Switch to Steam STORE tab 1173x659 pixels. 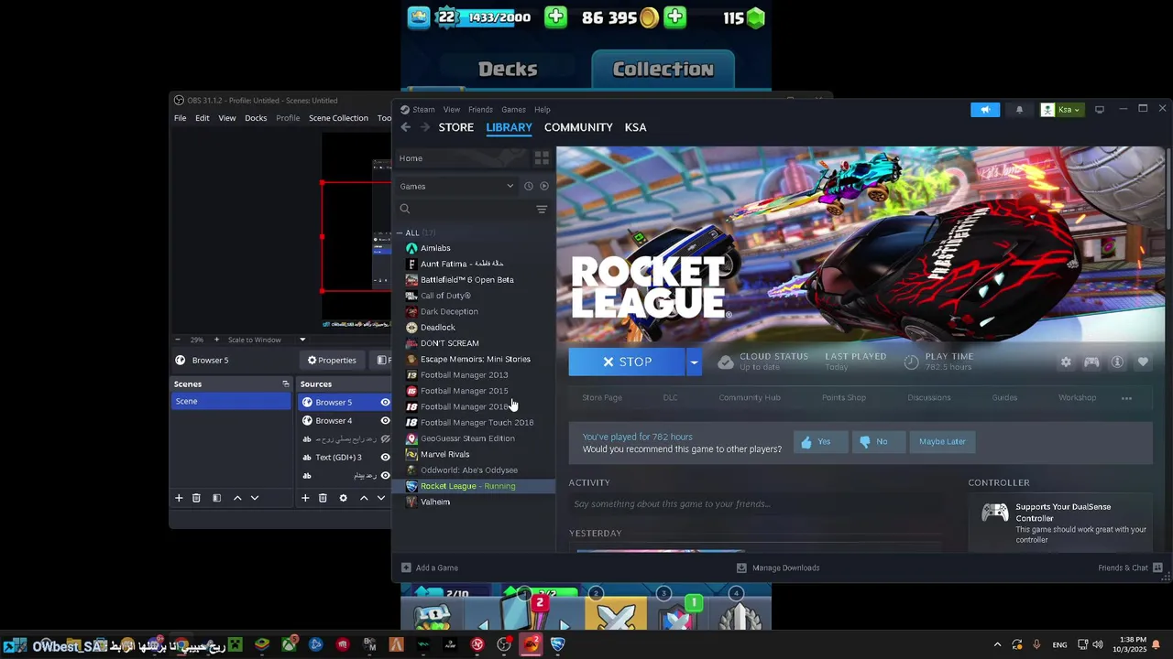[455, 127]
